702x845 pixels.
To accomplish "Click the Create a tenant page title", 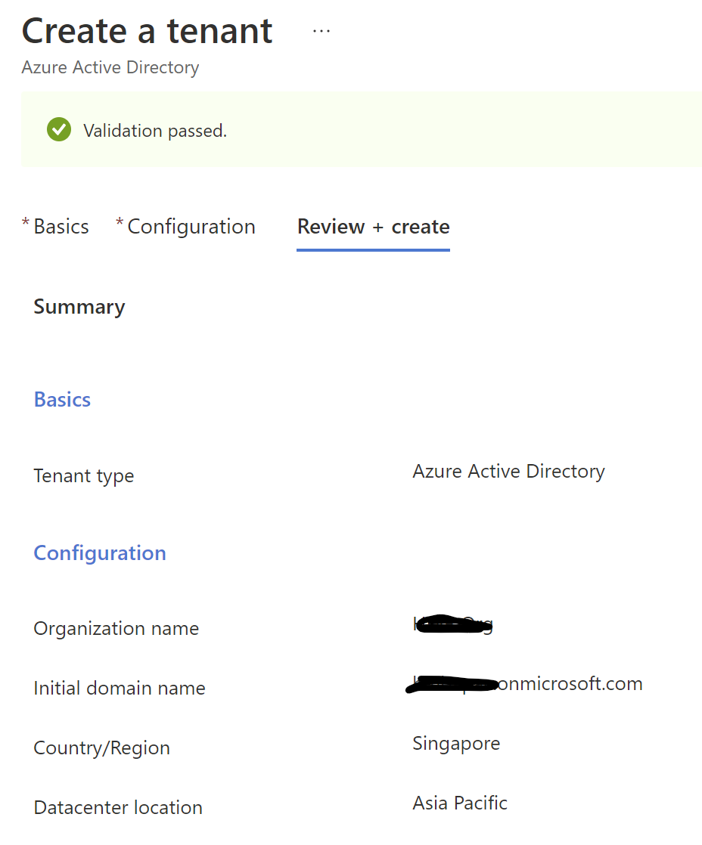I will point(147,31).
